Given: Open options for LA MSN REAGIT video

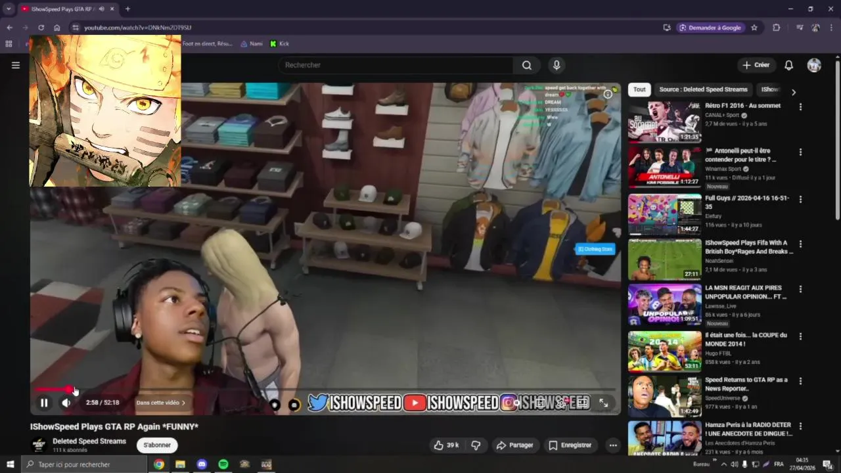Looking at the screenshot, I should (800, 289).
